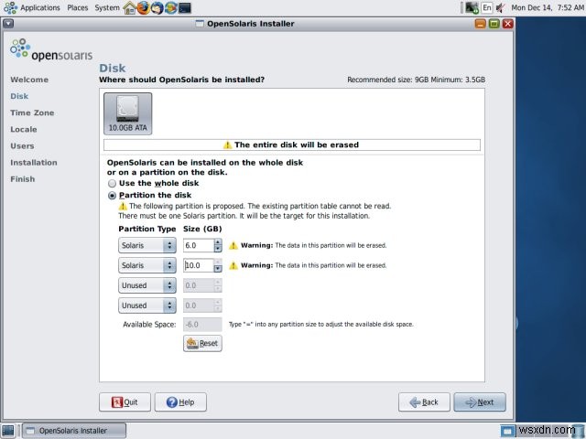Open installer Help
Viewport: 586px width, 439px height.
click(180, 402)
